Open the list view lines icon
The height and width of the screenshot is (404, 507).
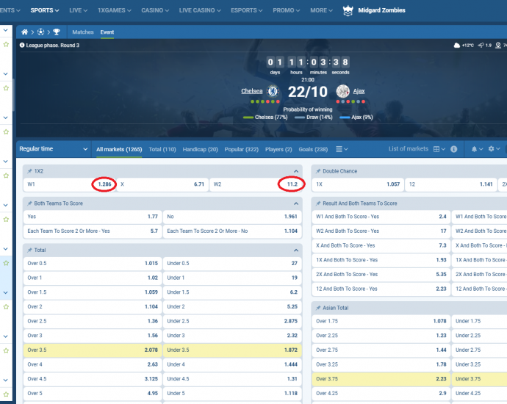click(x=339, y=149)
